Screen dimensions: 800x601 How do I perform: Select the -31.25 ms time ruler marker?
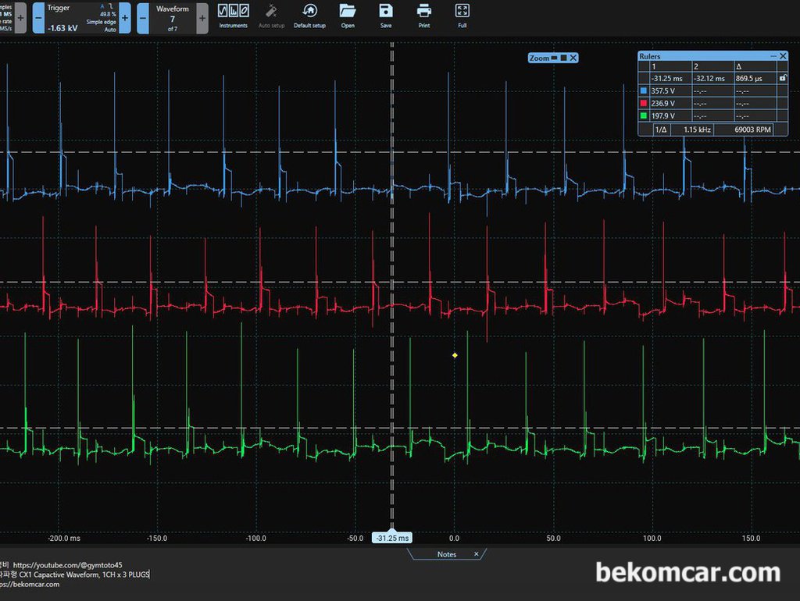point(391,538)
